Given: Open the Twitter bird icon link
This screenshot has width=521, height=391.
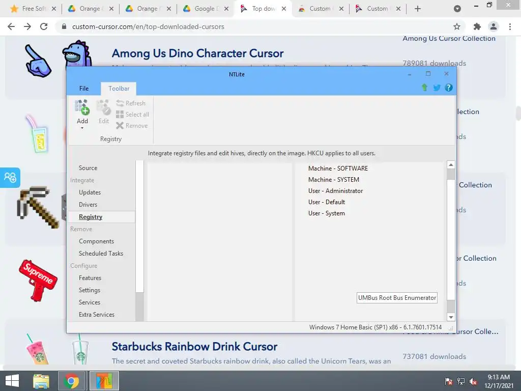Looking at the screenshot, I should [x=437, y=88].
